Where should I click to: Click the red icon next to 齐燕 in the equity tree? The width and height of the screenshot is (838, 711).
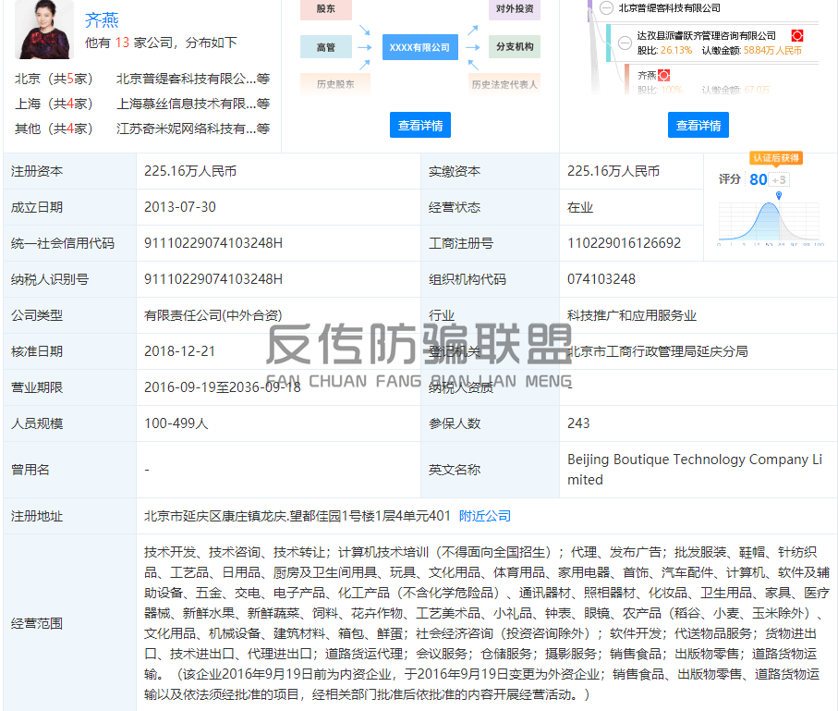click(x=663, y=75)
